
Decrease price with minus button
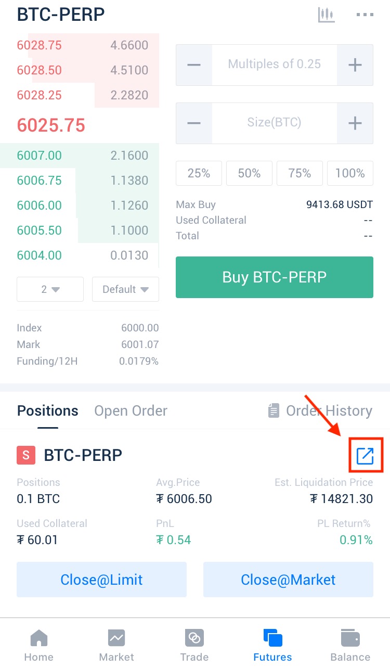pos(194,65)
